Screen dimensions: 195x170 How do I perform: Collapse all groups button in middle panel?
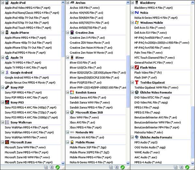point(111,167)
